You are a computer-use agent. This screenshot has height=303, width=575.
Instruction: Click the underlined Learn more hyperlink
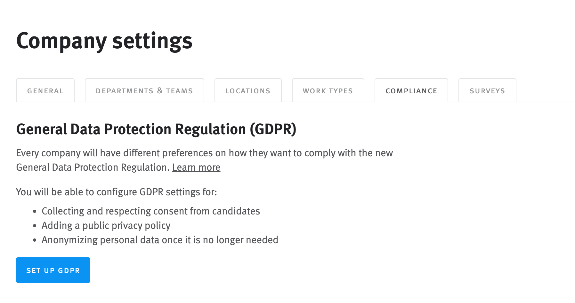(x=196, y=167)
